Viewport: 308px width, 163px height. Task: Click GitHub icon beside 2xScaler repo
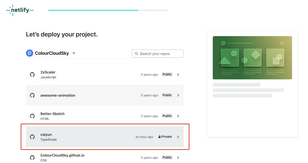tap(32, 75)
